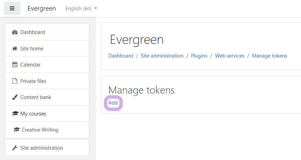Open the English (en) language dropdown

coord(81,9)
